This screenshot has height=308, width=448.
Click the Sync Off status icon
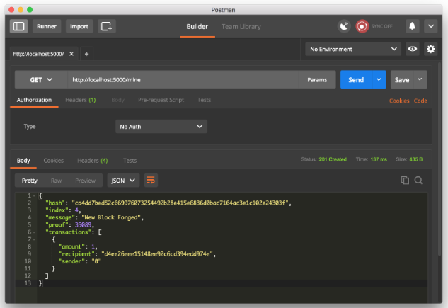(363, 26)
